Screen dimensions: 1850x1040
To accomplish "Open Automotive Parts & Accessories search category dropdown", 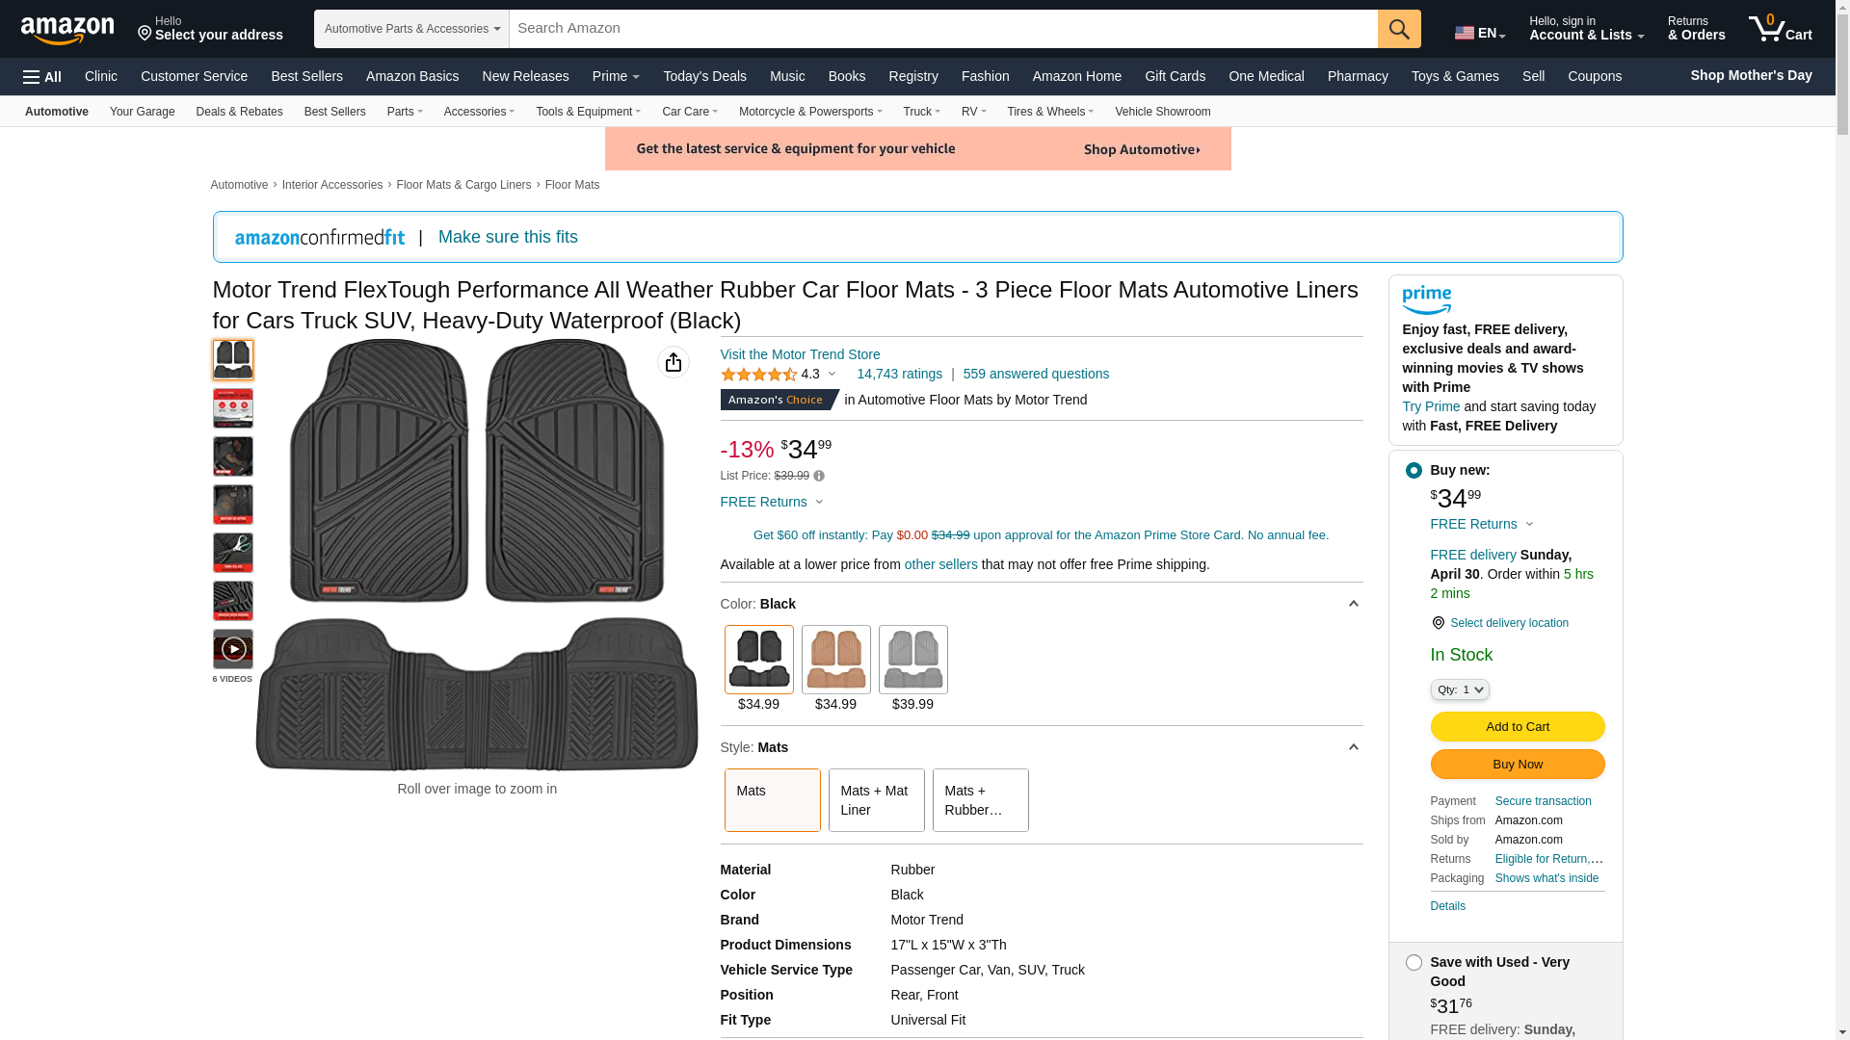I will [411, 29].
